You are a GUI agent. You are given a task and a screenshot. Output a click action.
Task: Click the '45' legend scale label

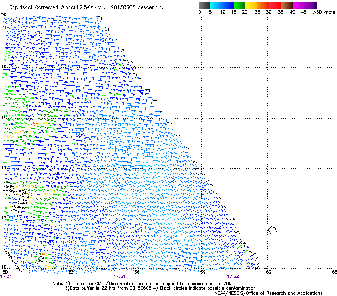tap(304, 12)
